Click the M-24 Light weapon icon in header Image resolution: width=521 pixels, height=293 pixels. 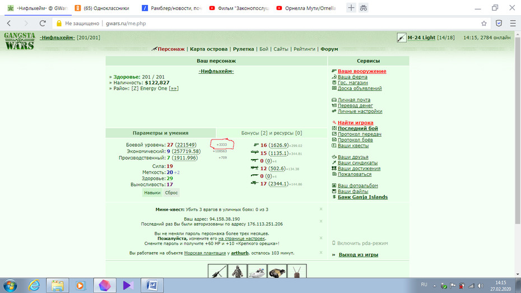click(401, 38)
